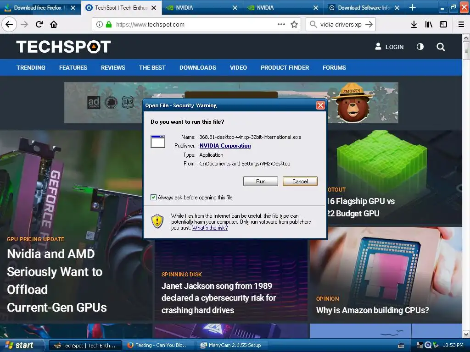Open the What's the risk? link
Image resolution: width=470 pixels, height=352 pixels.
pyautogui.click(x=210, y=228)
